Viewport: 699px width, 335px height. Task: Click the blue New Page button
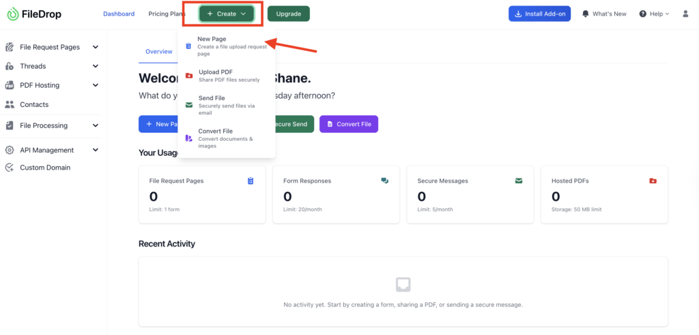(x=158, y=124)
